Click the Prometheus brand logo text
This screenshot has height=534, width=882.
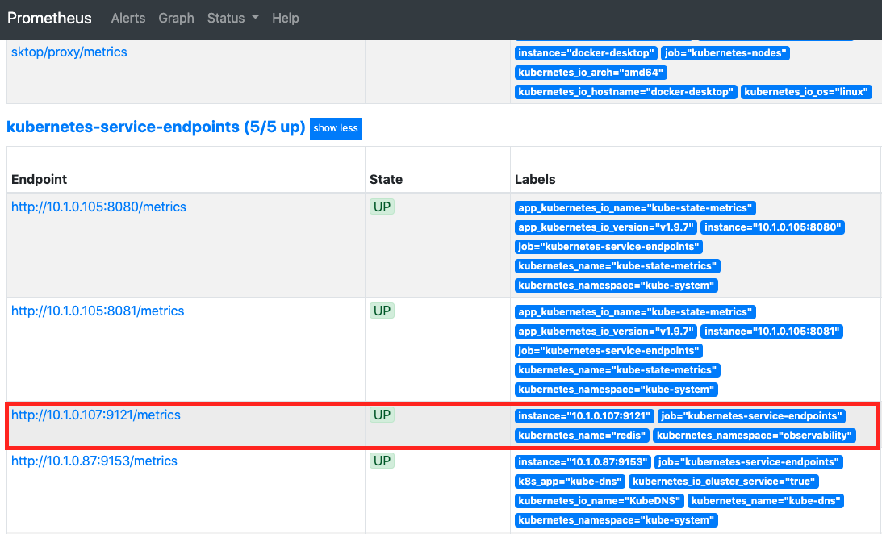49,18
